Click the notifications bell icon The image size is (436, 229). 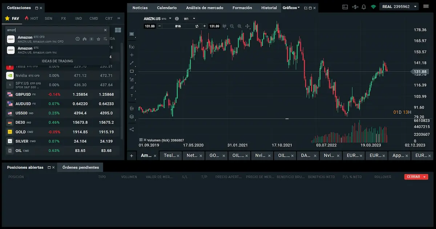pyautogui.click(x=364, y=7)
